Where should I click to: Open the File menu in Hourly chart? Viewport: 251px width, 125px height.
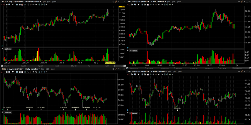click(44, 1)
